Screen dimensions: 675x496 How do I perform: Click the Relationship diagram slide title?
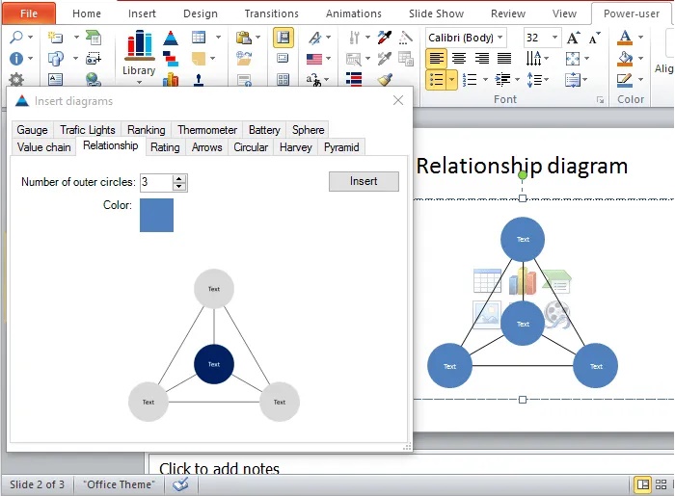[x=522, y=166]
